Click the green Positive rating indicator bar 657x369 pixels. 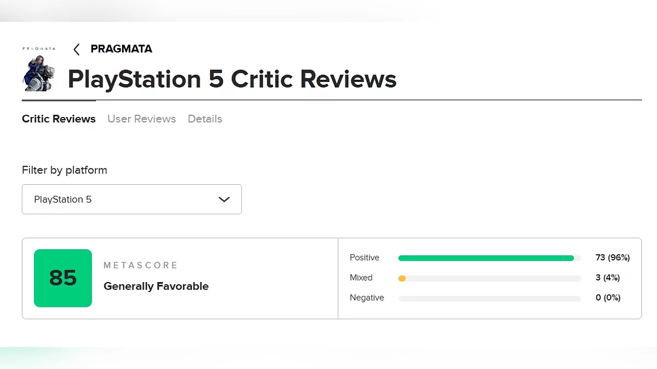[487, 257]
